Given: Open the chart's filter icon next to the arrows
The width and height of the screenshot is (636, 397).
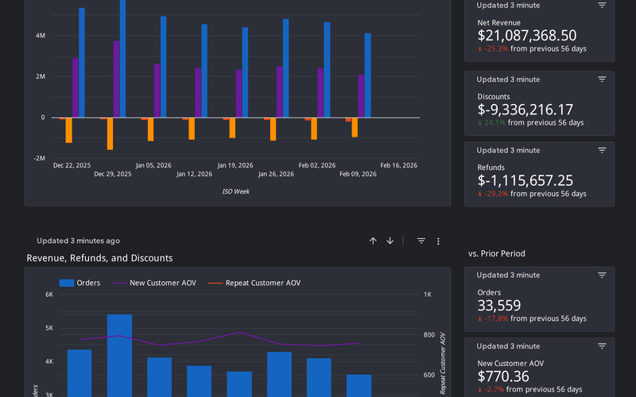Looking at the screenshot, I should click(x=421, y=241).
